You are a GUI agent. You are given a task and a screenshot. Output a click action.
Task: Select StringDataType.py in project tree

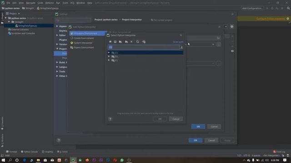point(27,26)
